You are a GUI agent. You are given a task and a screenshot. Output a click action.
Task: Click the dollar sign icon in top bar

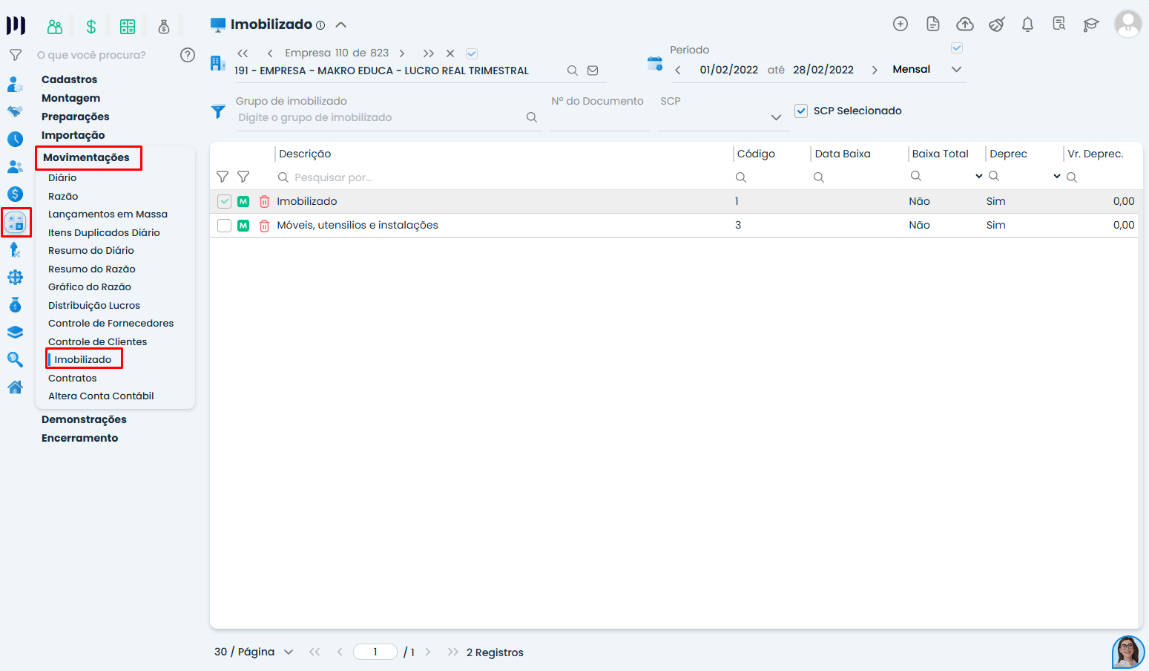pos(91,27)
